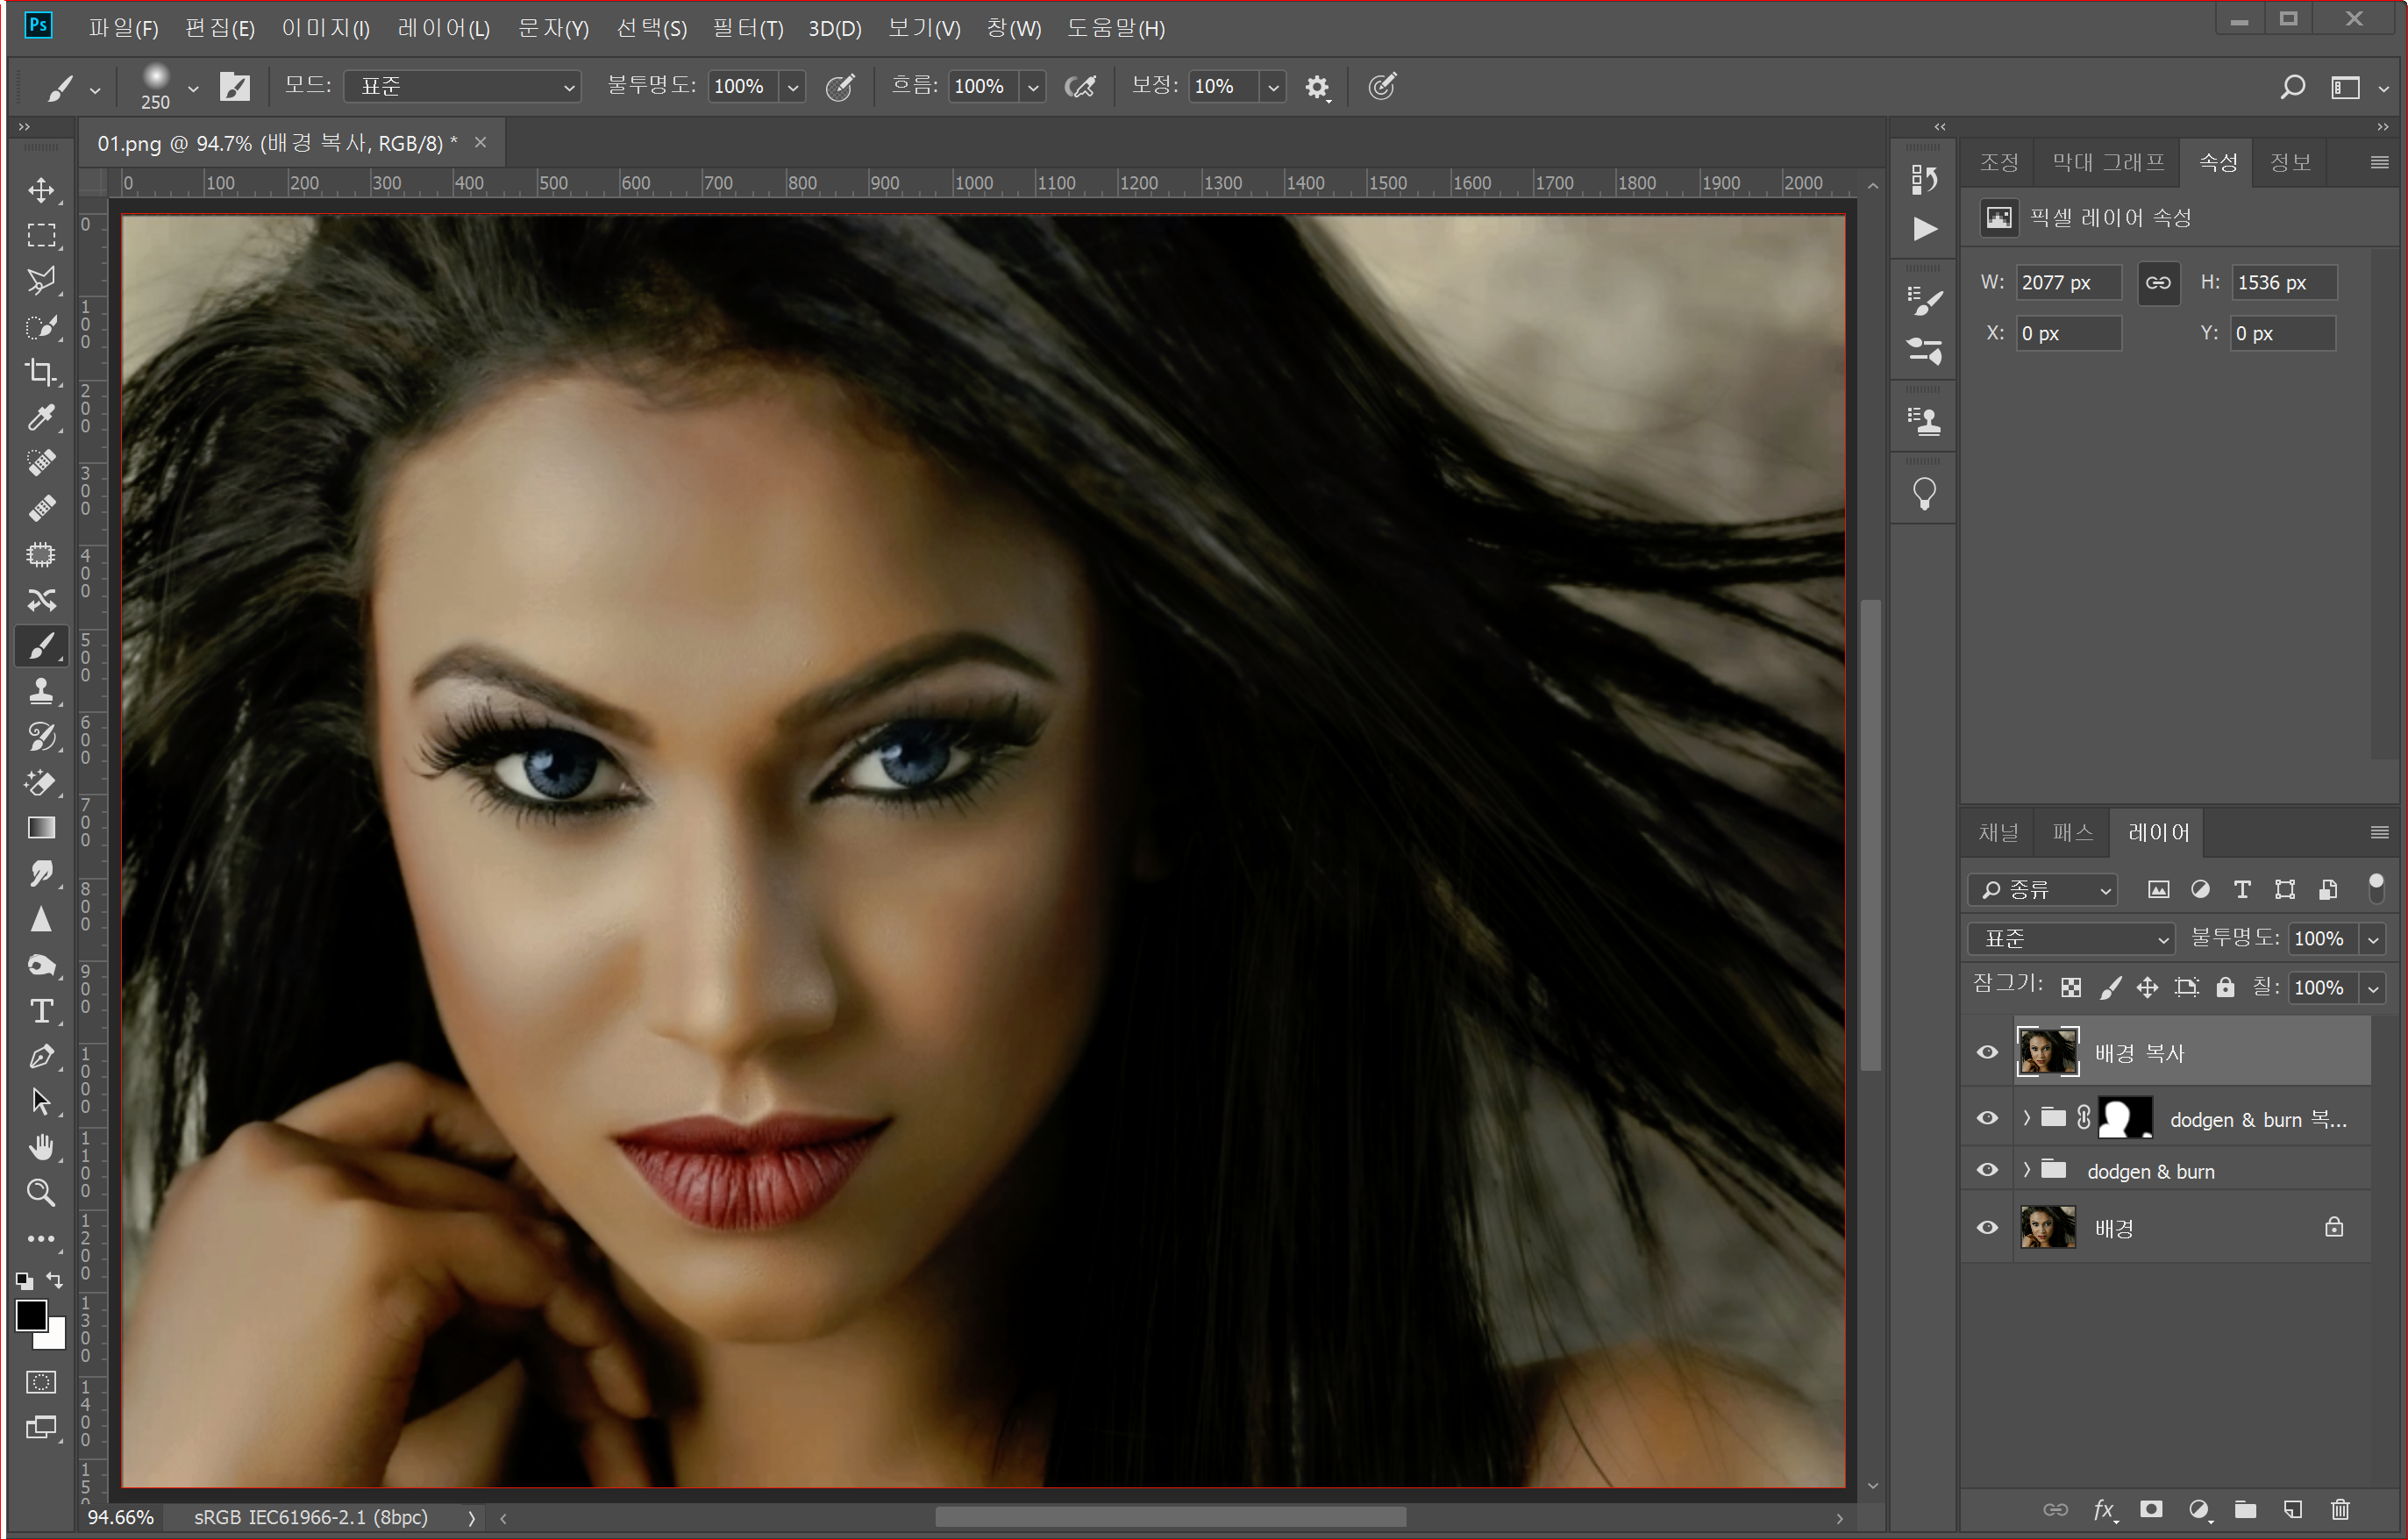Click the W width input field
Image resolution: width=2408 pixels, height=1540 pixels.
2066,283
